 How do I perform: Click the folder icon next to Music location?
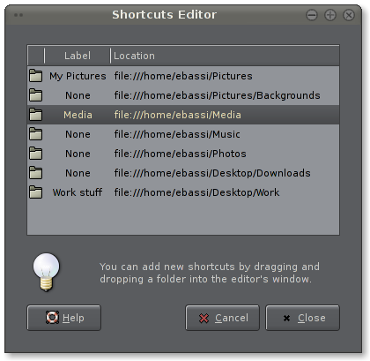tap(35, 134)
